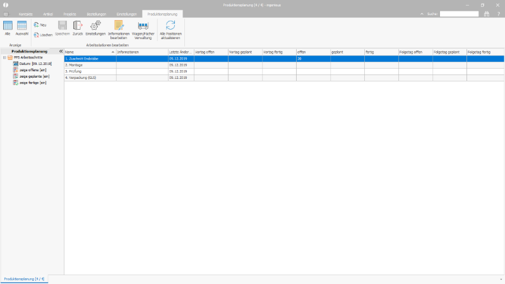505x284 pixels.
Task: Show all records with the Alle icon
Action: pyautogui.click(x=8, y=28)
